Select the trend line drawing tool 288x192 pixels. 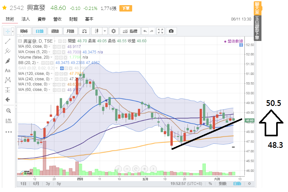tap(8, 41)
